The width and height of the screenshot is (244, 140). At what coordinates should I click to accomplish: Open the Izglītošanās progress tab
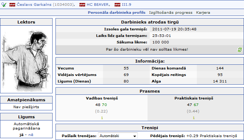pos(171,13)
